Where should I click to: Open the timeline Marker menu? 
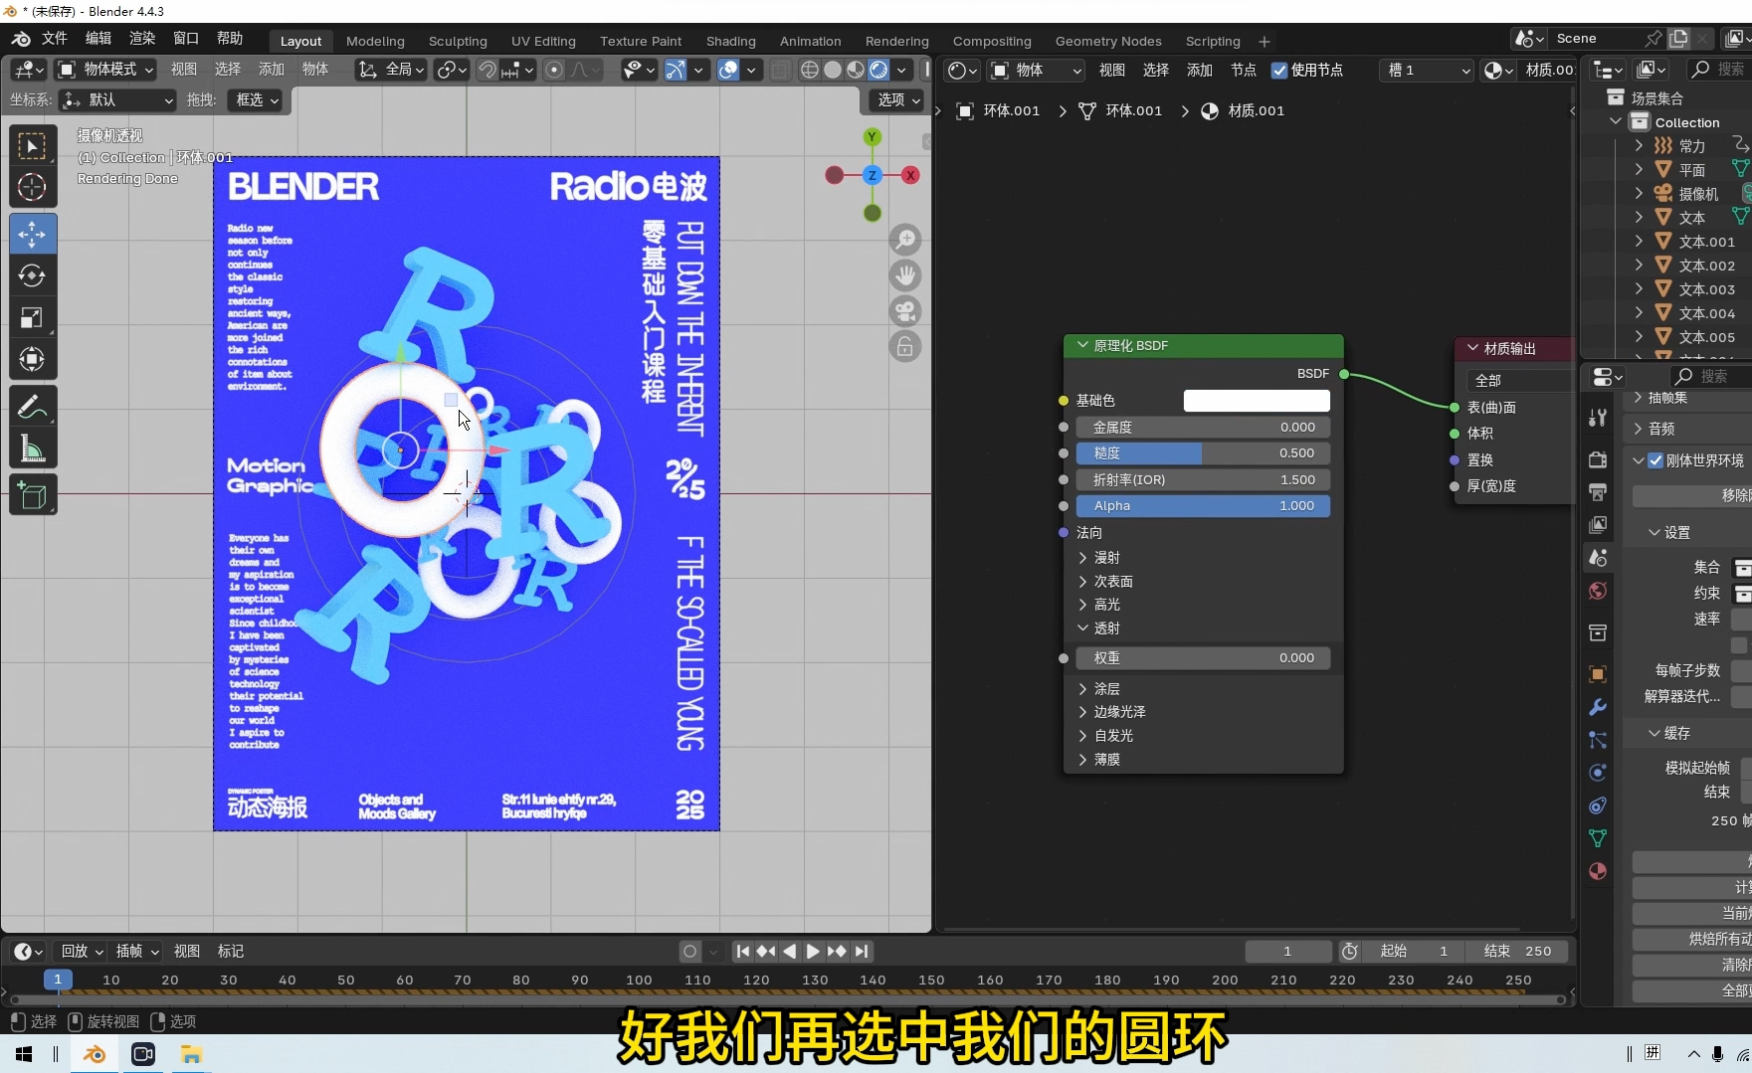coord(231,952)
